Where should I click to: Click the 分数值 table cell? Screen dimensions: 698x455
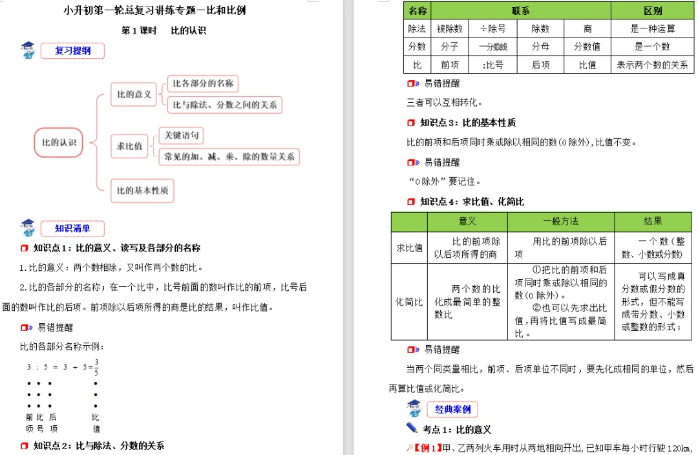click(x=587, y=47)
